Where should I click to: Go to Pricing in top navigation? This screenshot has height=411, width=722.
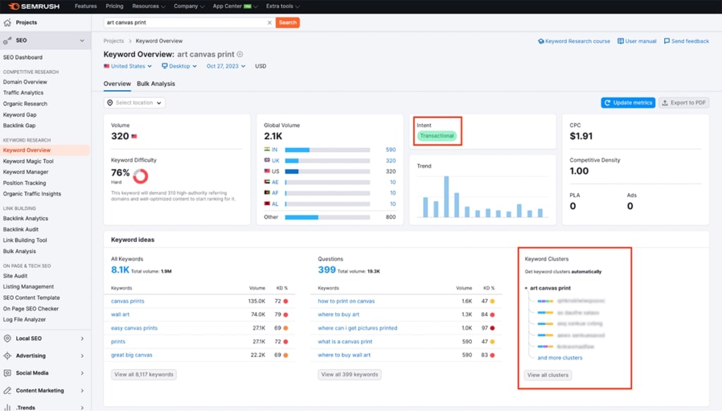coord(115,6)
